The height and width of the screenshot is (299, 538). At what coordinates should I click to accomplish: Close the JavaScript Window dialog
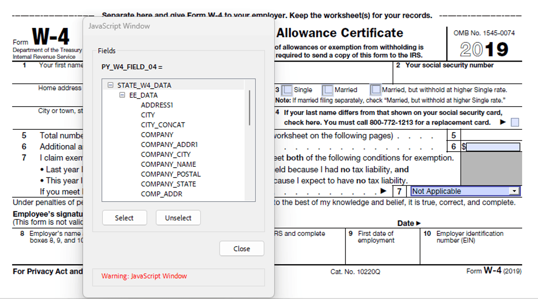click(x=241, y=248)
